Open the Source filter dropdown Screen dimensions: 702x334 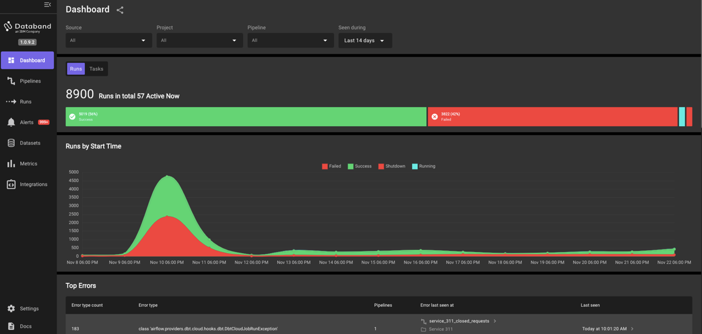108,40
